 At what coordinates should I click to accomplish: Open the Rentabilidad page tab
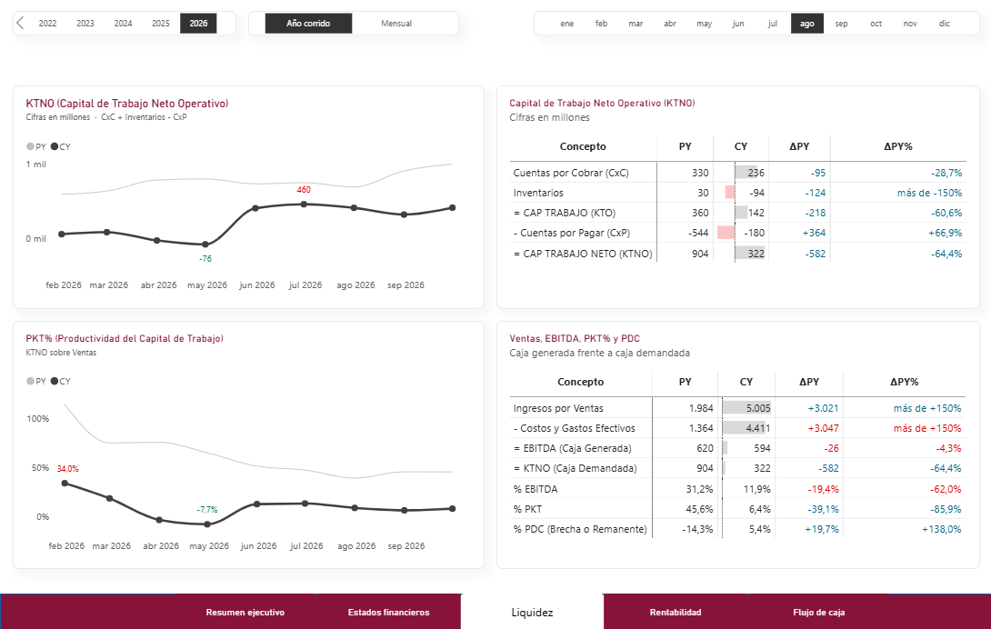tap(676, 612)
